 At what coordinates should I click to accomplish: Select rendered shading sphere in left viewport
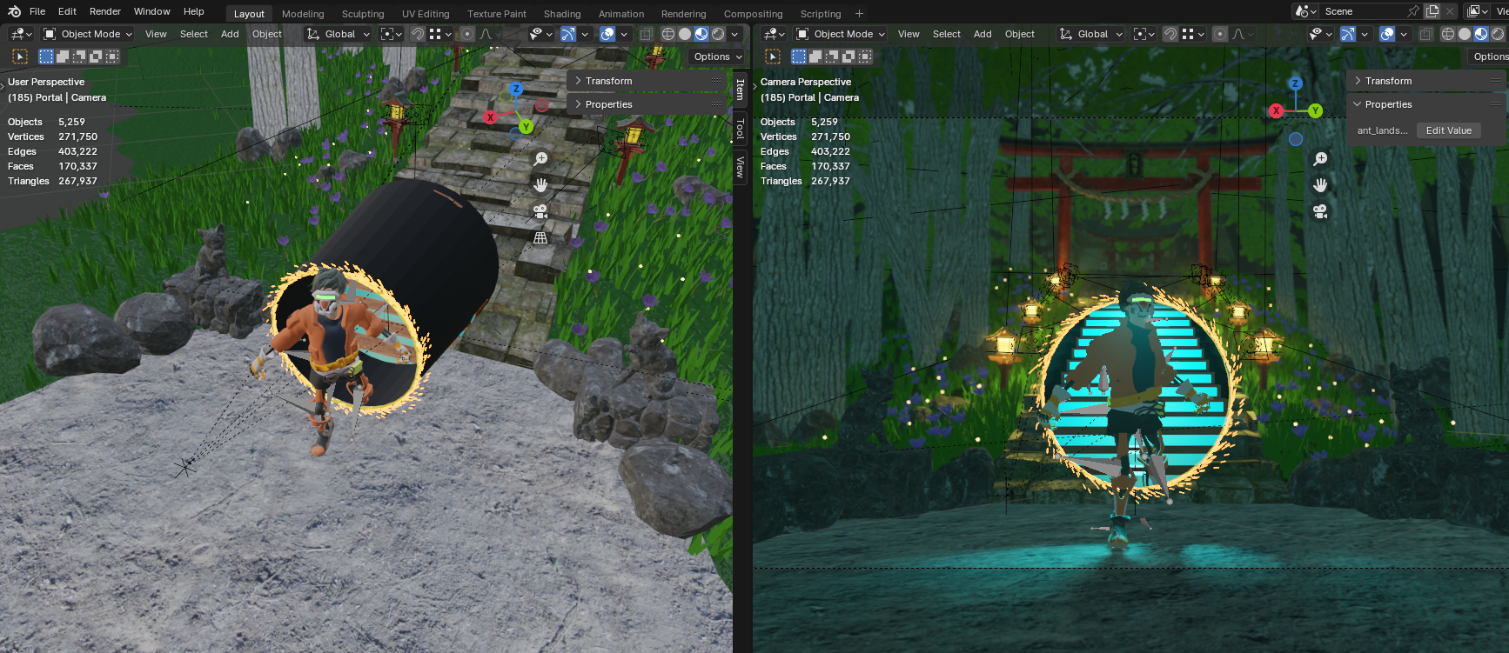(718, 34)
